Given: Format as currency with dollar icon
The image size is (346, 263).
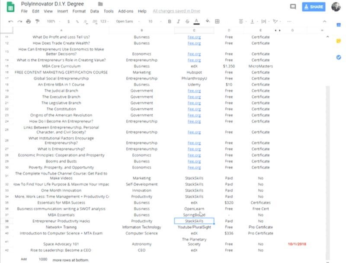Looking at the screenshot, I should [x=69, y=21].
